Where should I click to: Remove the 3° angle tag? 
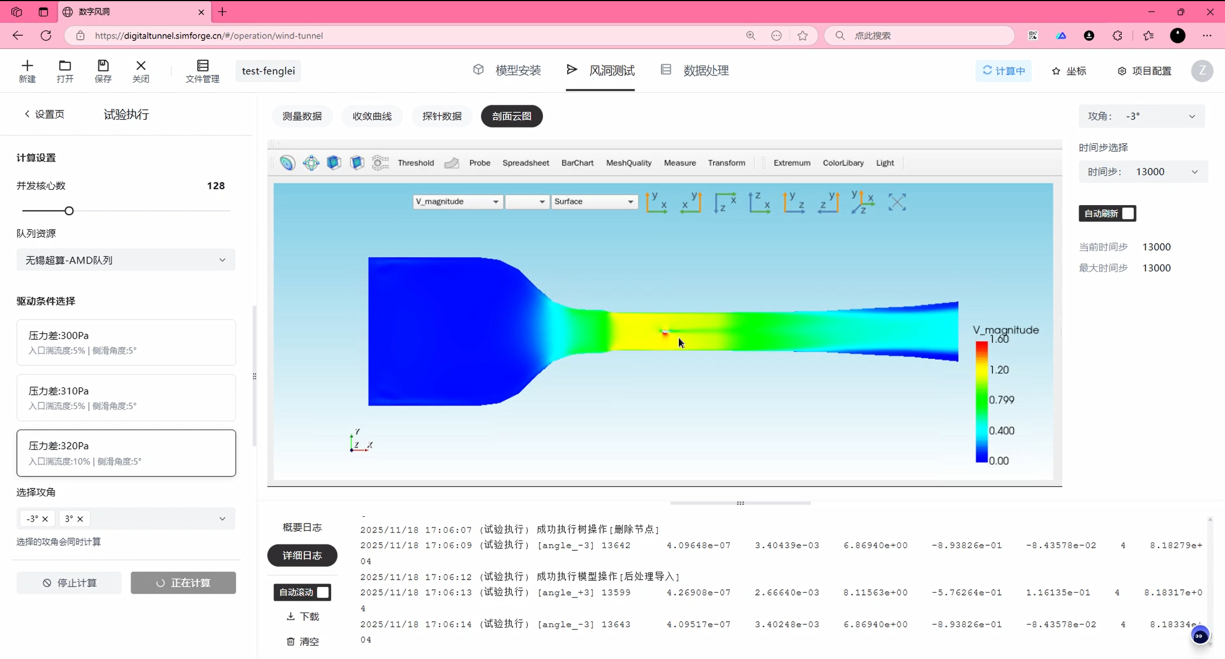(80, 519)
